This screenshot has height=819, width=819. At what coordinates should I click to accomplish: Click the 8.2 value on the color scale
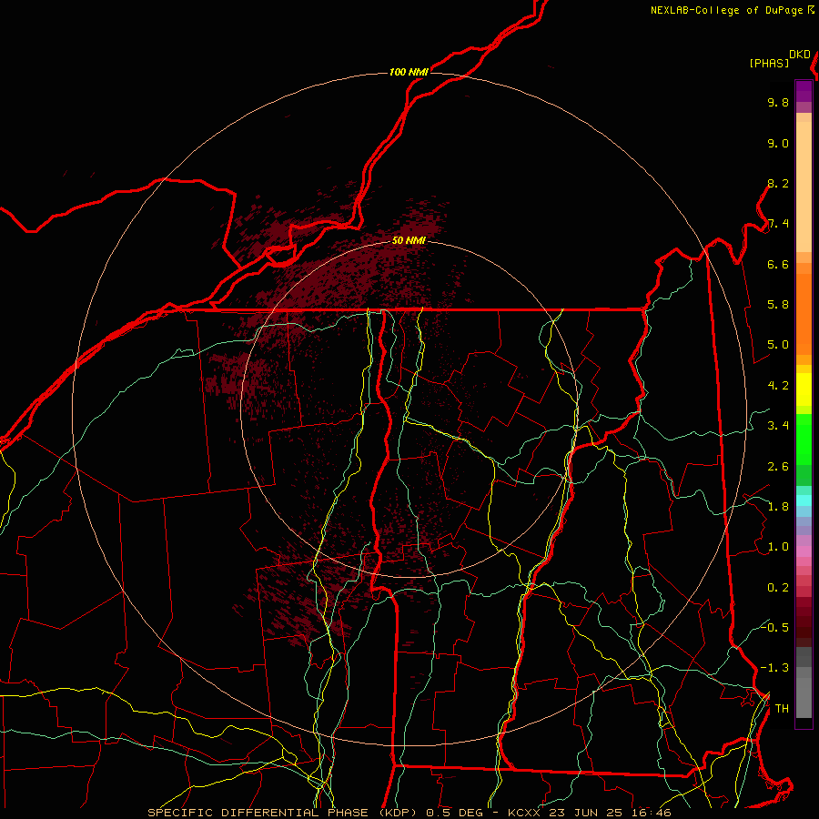(778, 183)
